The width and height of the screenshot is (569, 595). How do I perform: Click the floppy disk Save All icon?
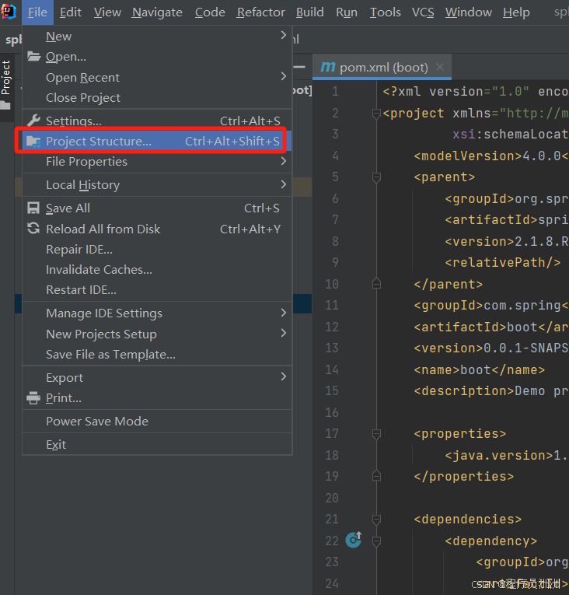33,208
